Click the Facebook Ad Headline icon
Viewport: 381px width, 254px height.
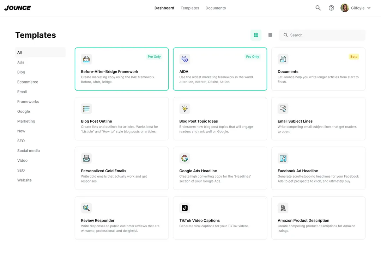pyautogui.click(x=283, y=158)
